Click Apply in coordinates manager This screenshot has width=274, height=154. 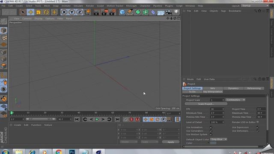coord(170,142)
